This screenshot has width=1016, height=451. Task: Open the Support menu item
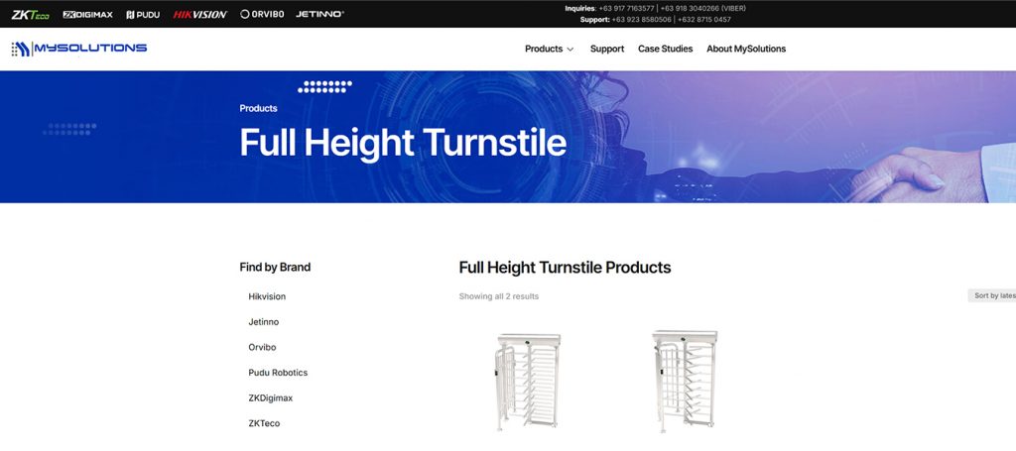click(x=607, y=49)
